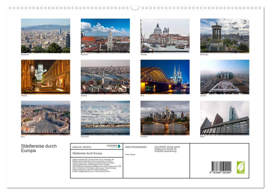The height and width of the screenshot is (194, 270).
Task: Click the 'Frankfurt' caption
Action: click(144, 137)
